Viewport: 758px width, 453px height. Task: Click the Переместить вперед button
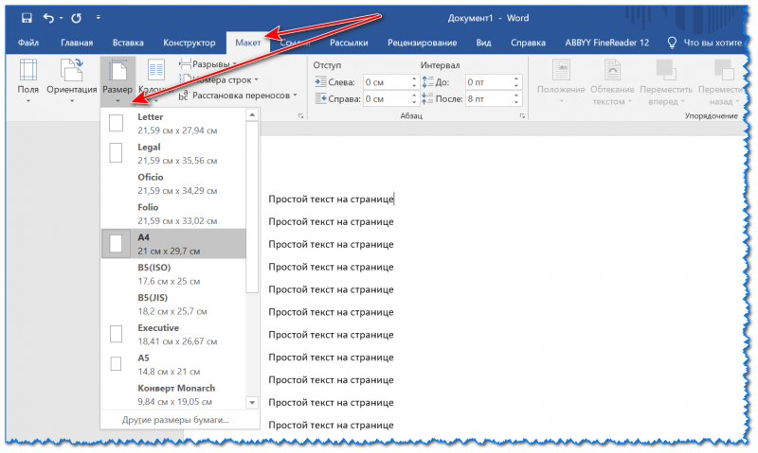(666, 81)
